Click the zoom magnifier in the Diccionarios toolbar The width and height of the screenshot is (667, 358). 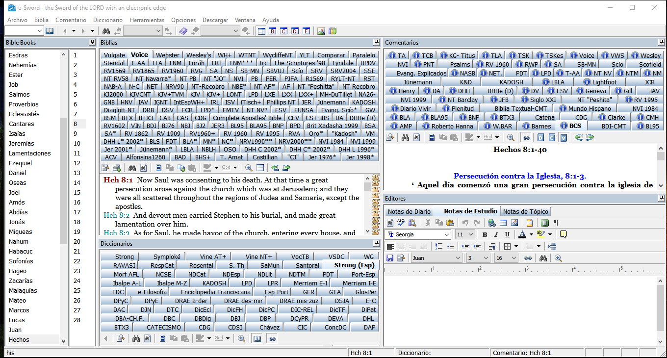click(241, 338)
